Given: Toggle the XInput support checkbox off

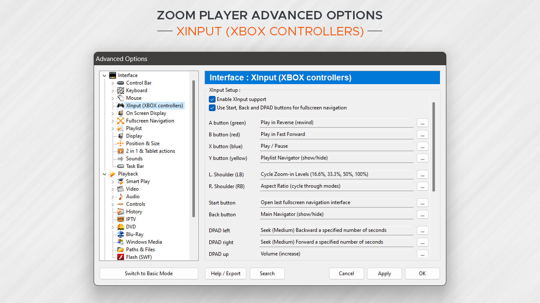Looking at the screenshot, I should 212,99.
